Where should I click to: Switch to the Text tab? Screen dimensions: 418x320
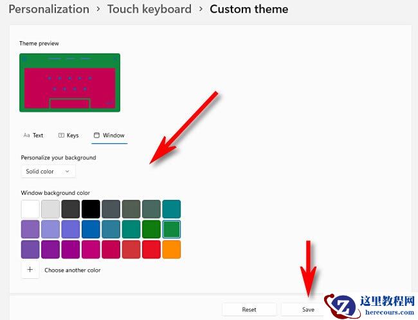click(x=33, y=136)
